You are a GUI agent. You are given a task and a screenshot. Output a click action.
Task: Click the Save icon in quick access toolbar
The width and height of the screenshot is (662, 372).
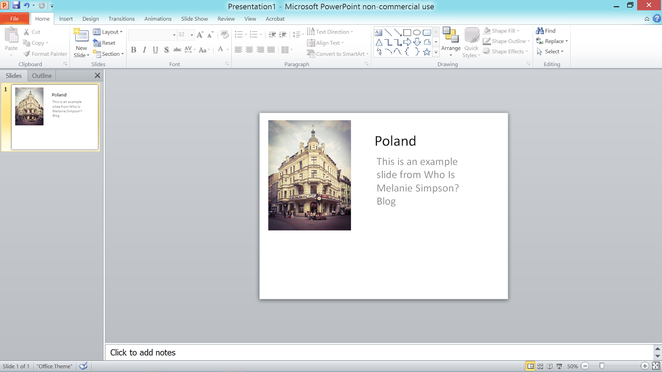[x=16, y=5]
